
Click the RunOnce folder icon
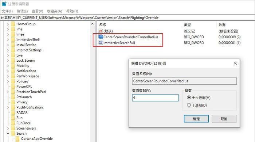click(x=13, y=123)
